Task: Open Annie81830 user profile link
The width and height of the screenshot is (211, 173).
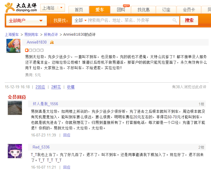Action: point(37,42)
